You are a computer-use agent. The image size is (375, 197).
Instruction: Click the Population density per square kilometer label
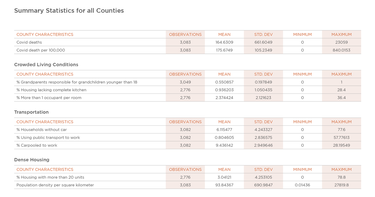tap(55, 185)
